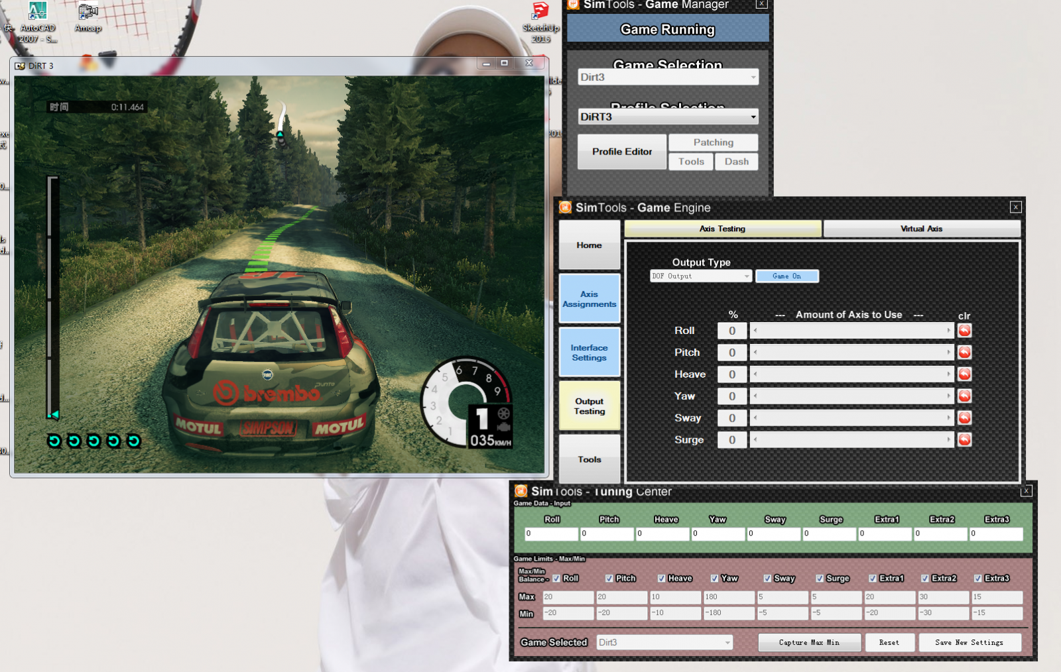Clear the Sway axis with red clr icon
Image resolution: width=1061 pixels, height=672 pixels.
coord(964,418)
